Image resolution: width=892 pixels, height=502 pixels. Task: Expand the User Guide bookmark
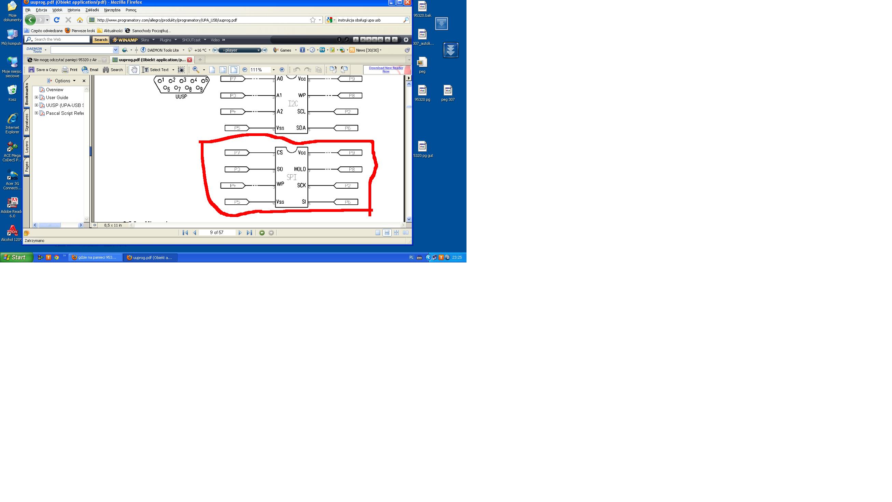point(36,97)
